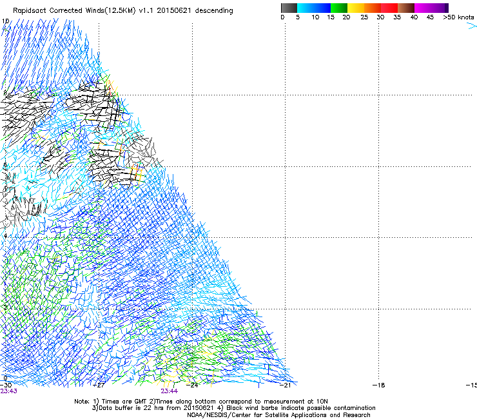Click the longitude label '-18'
This screenshot has width=477, height=419.
point(379,385)
